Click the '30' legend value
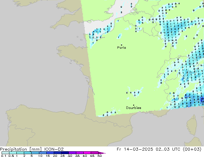Image resolution: width=204 pixels, height=157 pixels. pos(70,156)
